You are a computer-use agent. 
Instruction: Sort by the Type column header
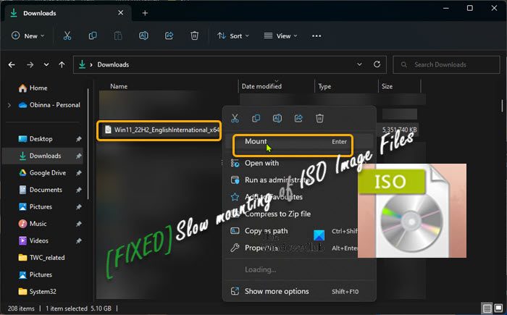pos(324,86)
